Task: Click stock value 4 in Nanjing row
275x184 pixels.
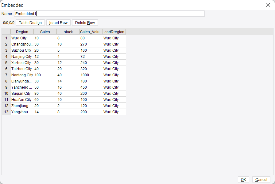Action: 68,57
